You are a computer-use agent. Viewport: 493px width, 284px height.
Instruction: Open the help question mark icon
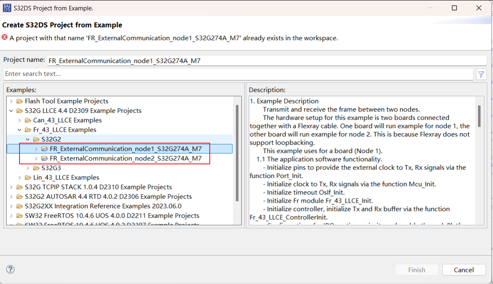pos(10,269)
